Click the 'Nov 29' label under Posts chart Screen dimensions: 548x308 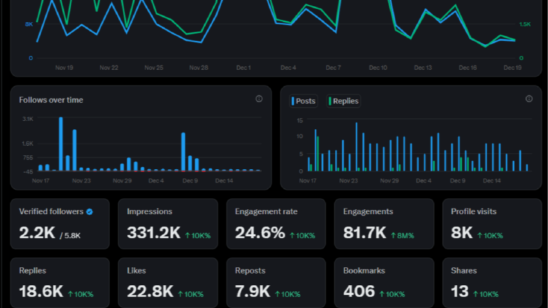pos(389,180)
